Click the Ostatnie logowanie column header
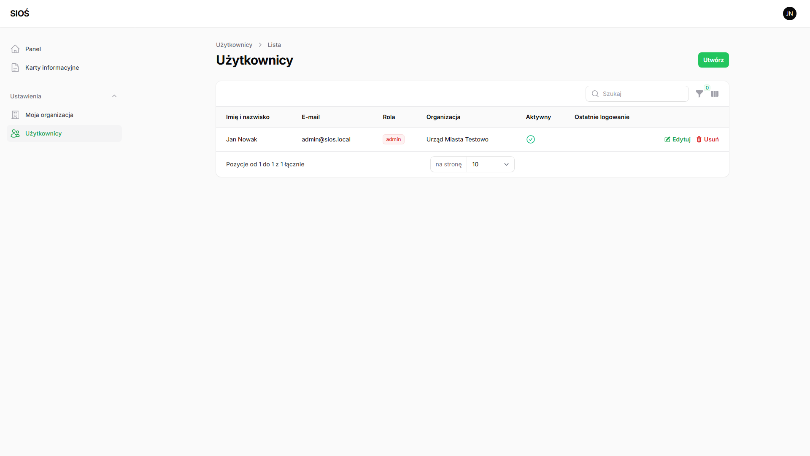810x456 pixels. [602, 117]
